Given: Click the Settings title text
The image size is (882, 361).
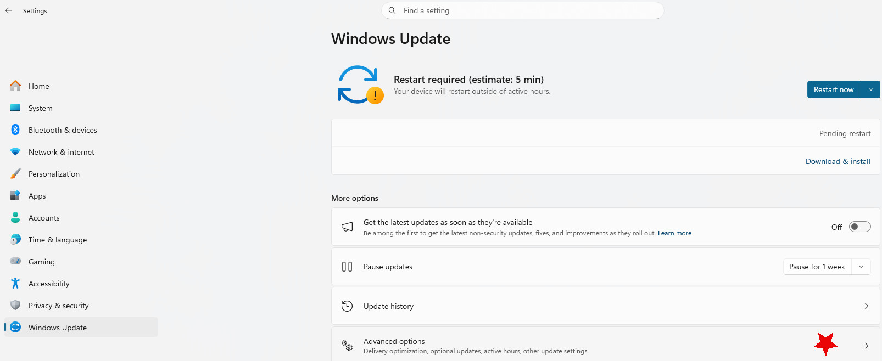Looking at the screenshot, I should click(35, 11).
